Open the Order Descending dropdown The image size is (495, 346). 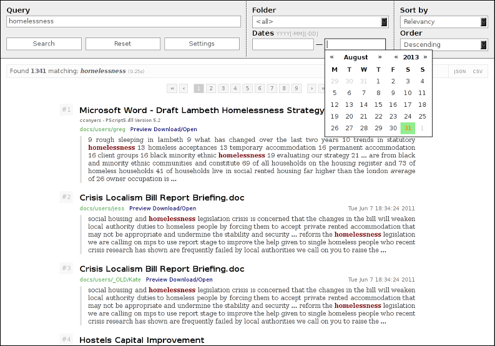click(444, 44)
